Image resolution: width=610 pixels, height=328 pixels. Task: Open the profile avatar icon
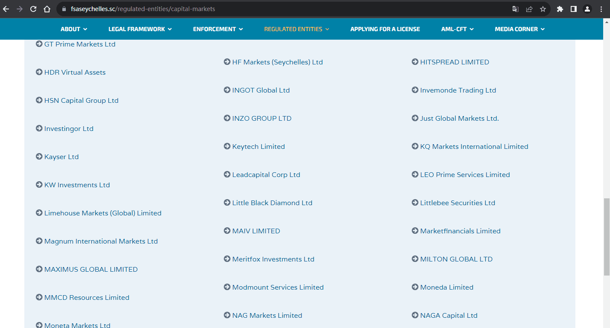click(587, 9)
